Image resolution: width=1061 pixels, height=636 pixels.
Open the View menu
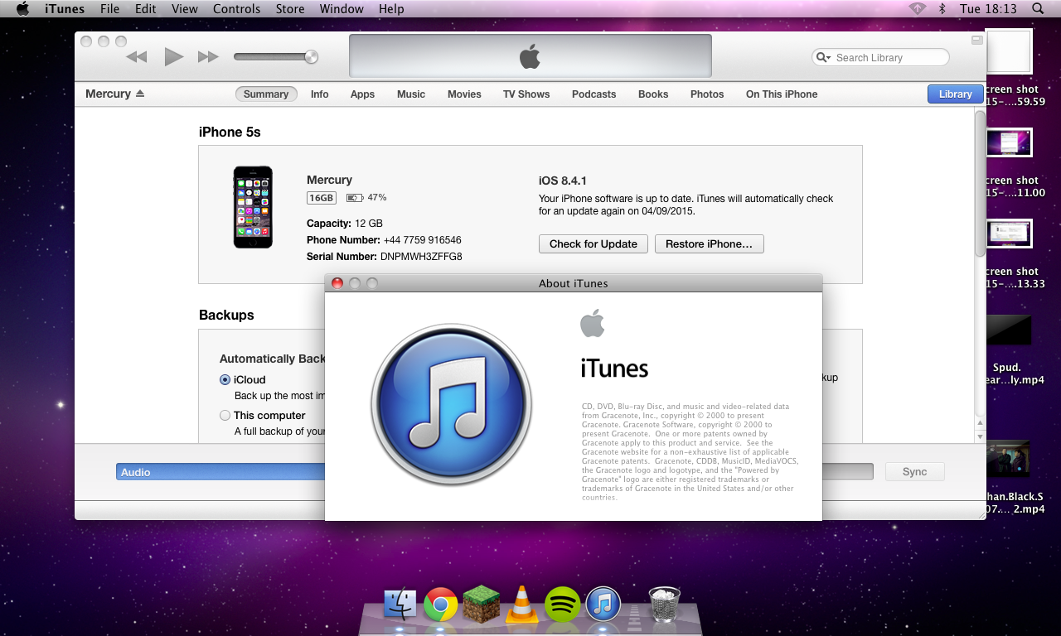(x=184, y=9)
